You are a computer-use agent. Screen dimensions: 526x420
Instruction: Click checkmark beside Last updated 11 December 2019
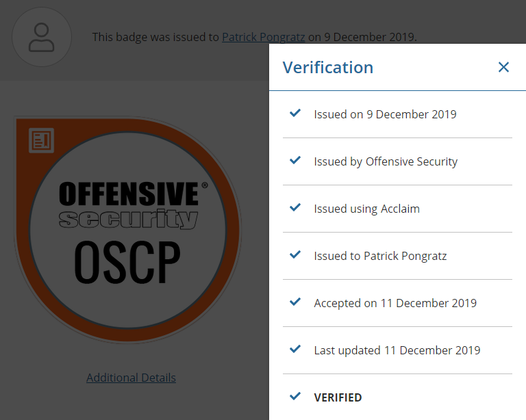(295, 350)
